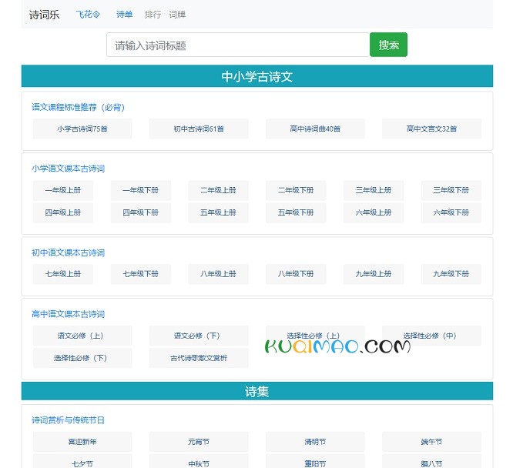Open the 中秋节 collection
The height and width of the screenshot is (468, 513).
click(x=199, y=462)
